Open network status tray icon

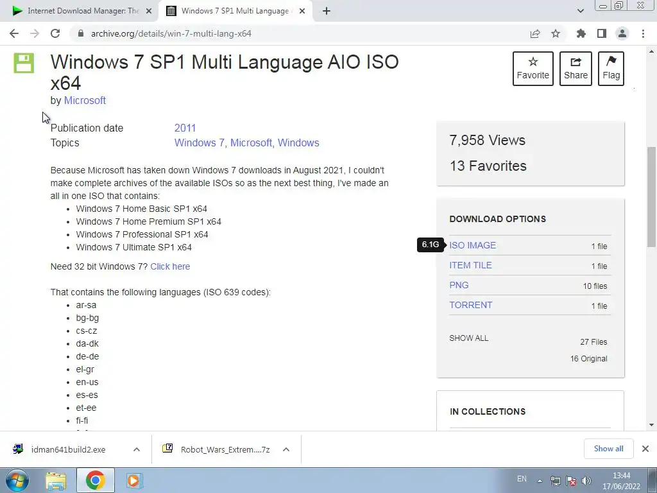click(x=556, y=481)
